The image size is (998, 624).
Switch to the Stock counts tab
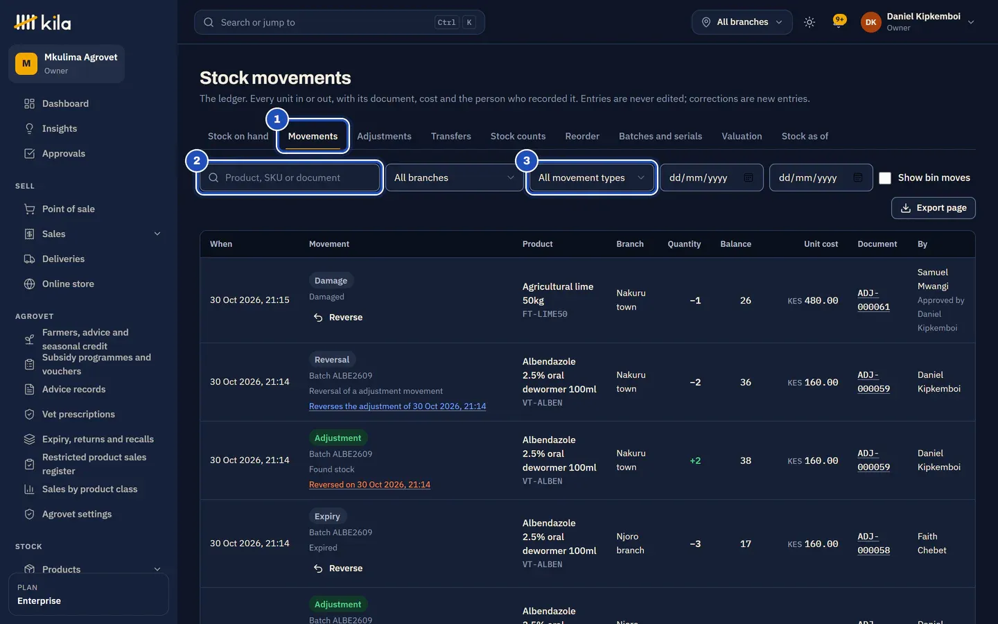click(518, 137)
